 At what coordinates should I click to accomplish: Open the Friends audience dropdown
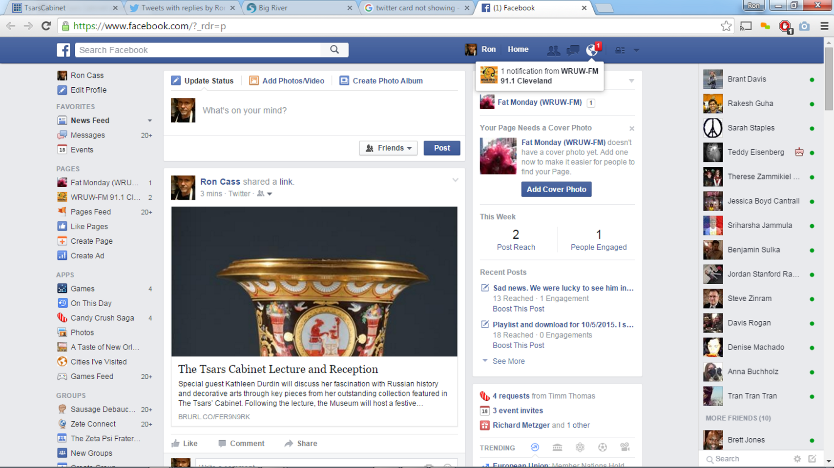coord(388,148)
